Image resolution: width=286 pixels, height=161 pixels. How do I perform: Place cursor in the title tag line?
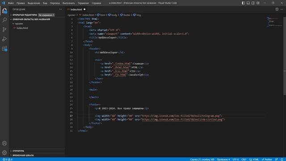point(108,38)
